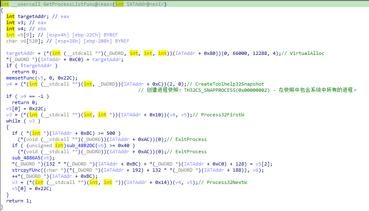
Task: Click the CreateToolhelp32Snapshot comment
Action: (229, 84)
